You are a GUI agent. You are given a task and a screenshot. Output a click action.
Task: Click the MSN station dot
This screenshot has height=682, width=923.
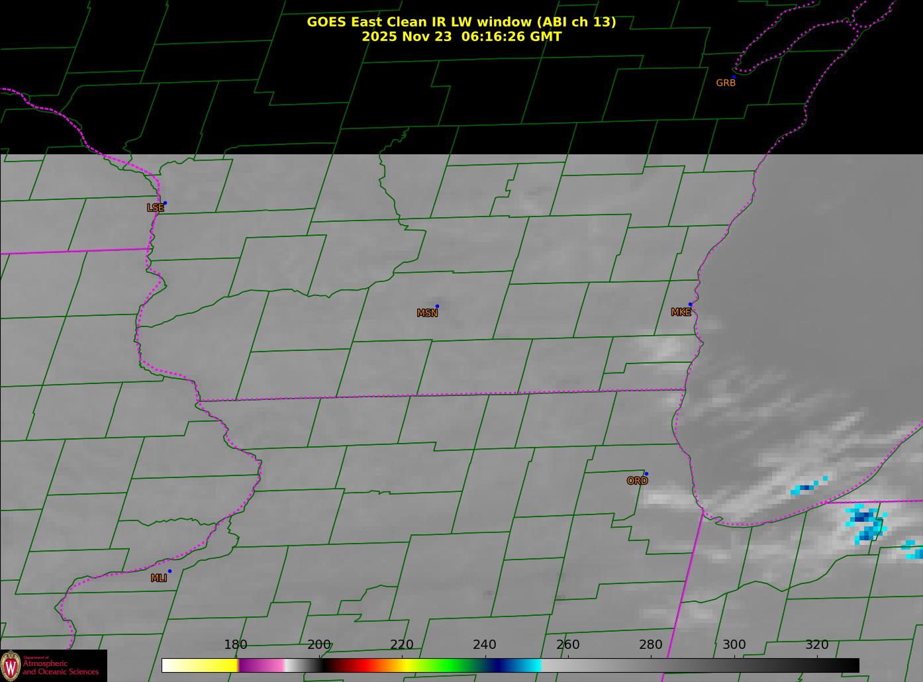pos(437,307)
